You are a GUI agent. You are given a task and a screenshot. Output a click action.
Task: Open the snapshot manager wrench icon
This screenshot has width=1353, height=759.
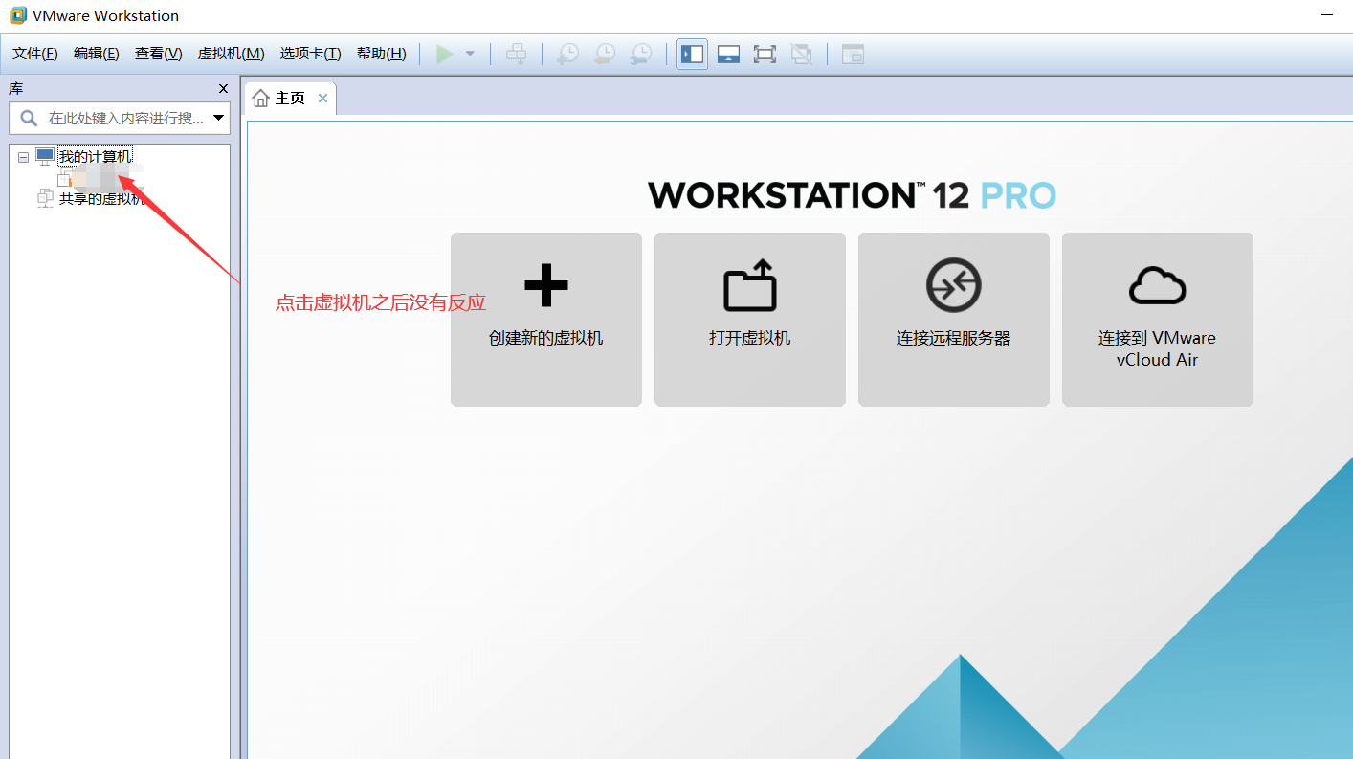pyautogui.click(x=640, y=54)
